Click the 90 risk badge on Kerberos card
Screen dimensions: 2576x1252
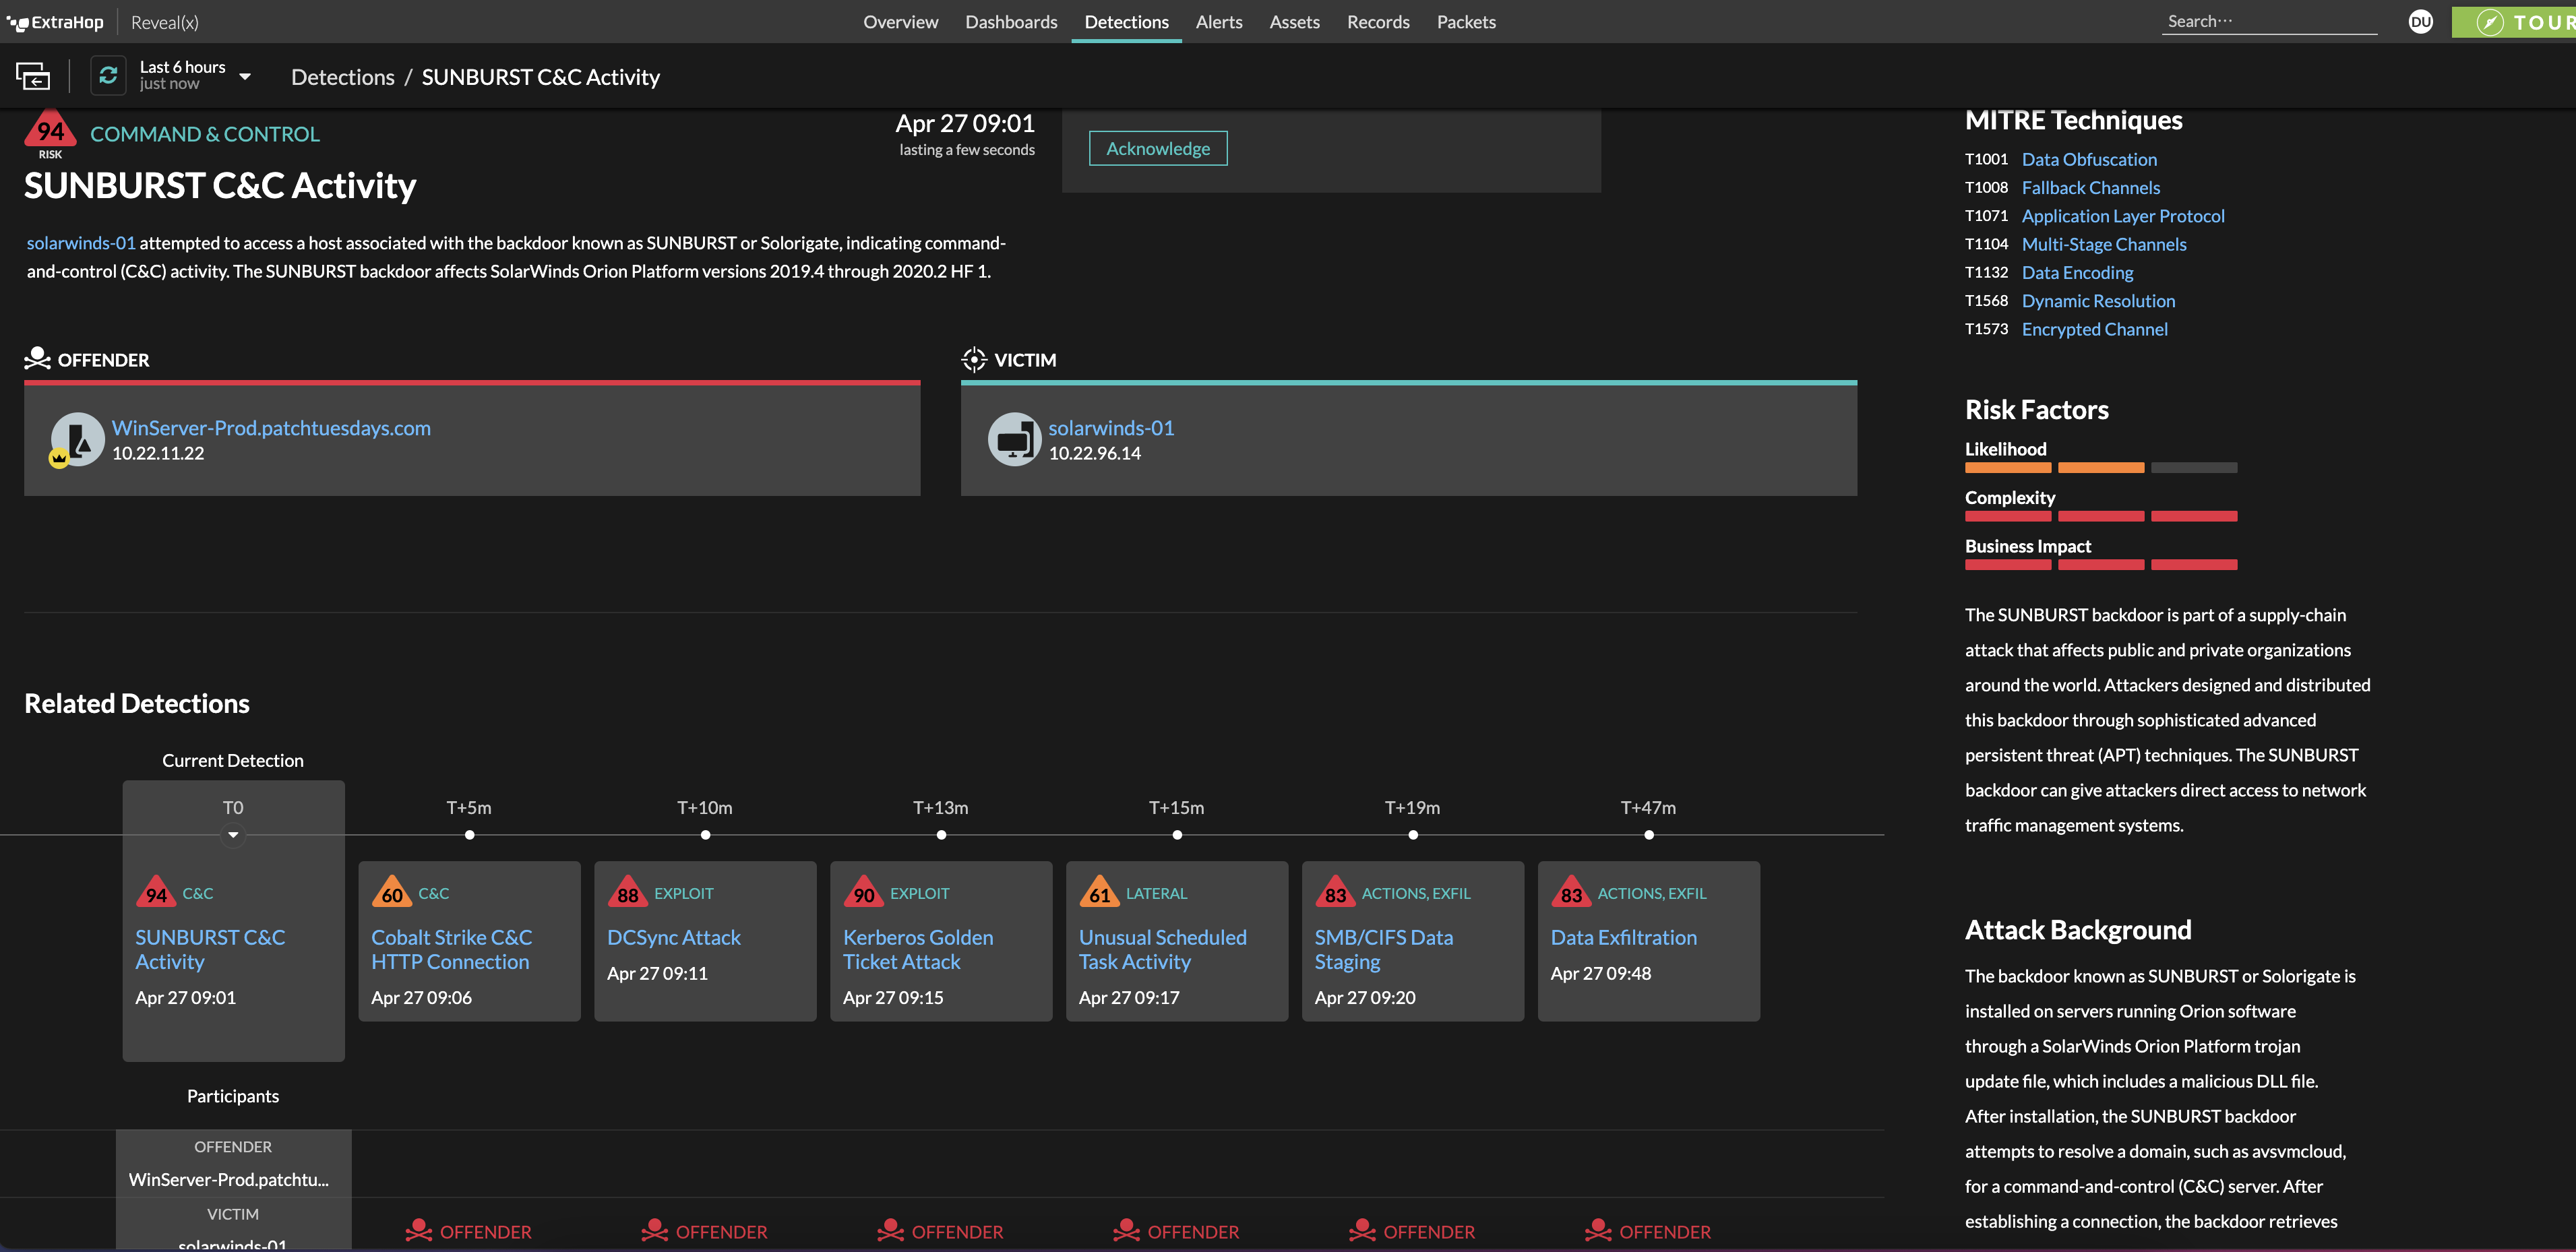[x=864, y=893]
